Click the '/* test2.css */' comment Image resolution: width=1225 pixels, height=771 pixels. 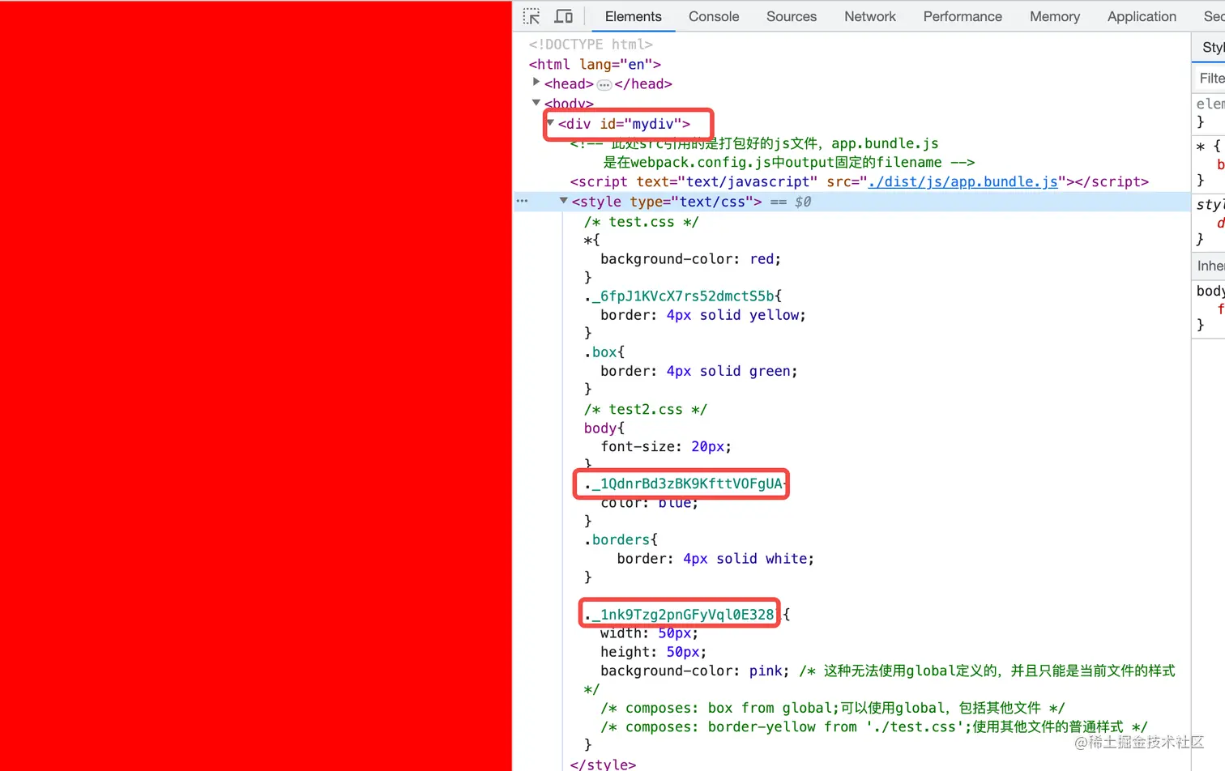[x=646, y=410]
